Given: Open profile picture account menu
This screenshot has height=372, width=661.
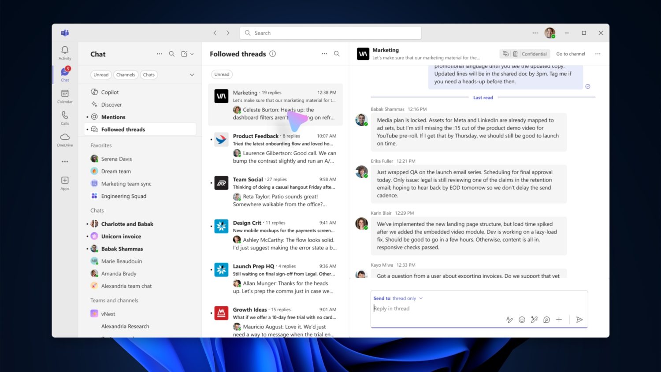Looking at the screenshot, I should 550,33.
